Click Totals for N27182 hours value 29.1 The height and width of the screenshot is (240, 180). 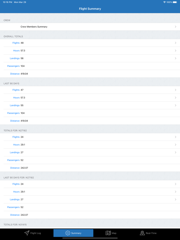click(x=23, y=145)
